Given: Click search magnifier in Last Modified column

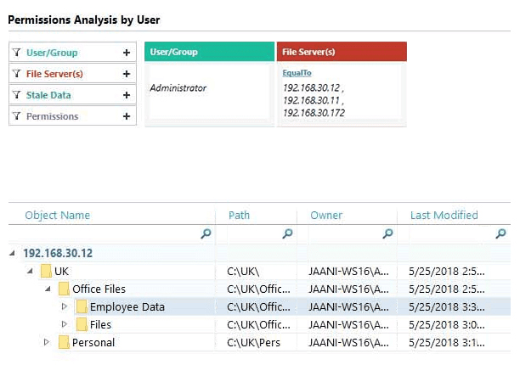Looking at the screenshot, I should pyautogui.click(x=500, y=233).
